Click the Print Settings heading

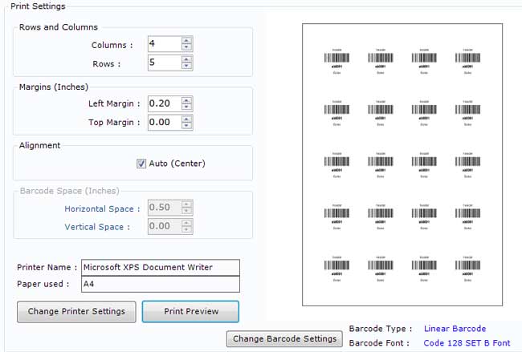click(38, 6)
